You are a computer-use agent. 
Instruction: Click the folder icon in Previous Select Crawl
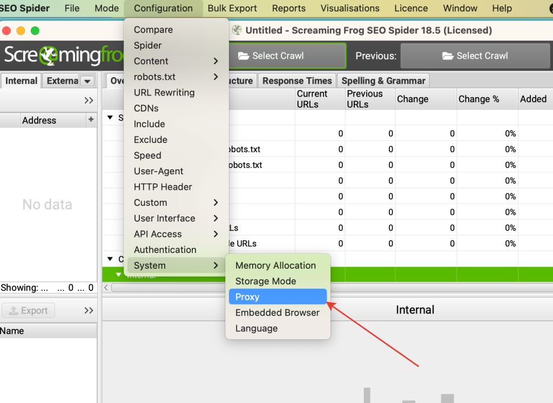447,56
